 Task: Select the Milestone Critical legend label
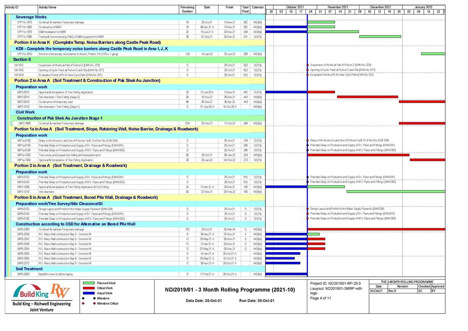pyautogui.click(x=107, y=303)
